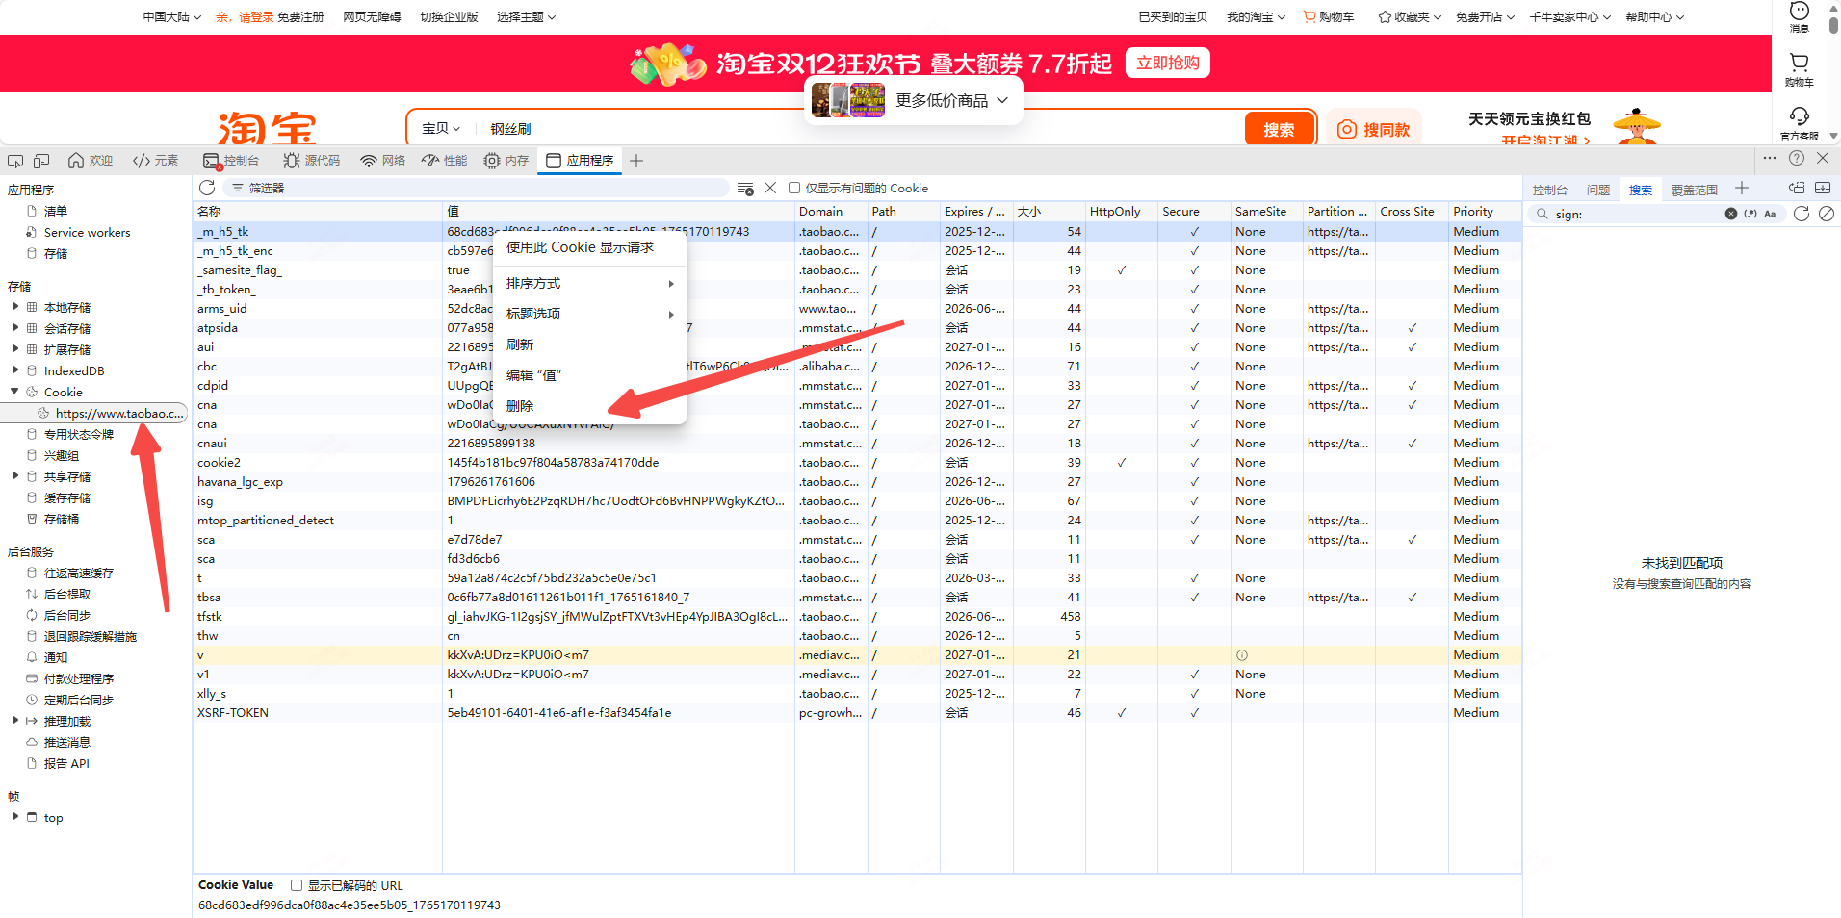Image resolution: width=1841 pixels, height=918 pixels.
Task: Toggle device emulation icon in DevTools
Action: (41, 161)
